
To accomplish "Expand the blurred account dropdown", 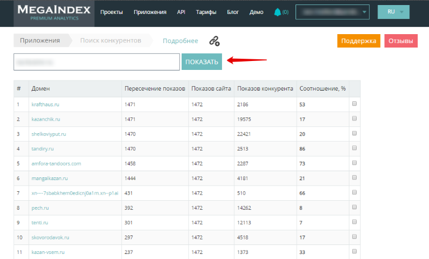I will coord(333,12).
